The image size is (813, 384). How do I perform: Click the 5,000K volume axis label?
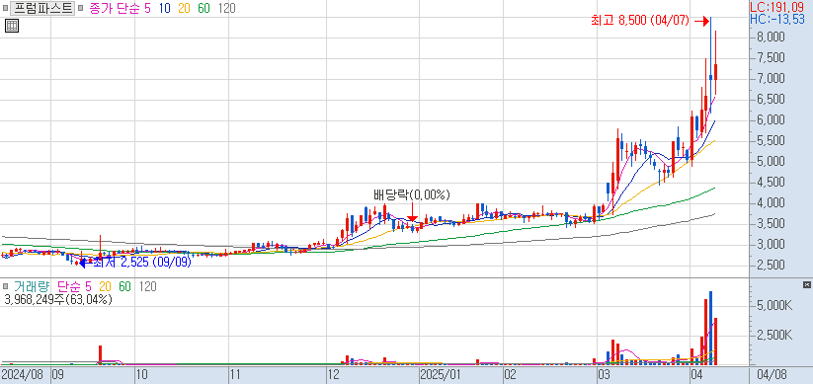tap(773, 306)
